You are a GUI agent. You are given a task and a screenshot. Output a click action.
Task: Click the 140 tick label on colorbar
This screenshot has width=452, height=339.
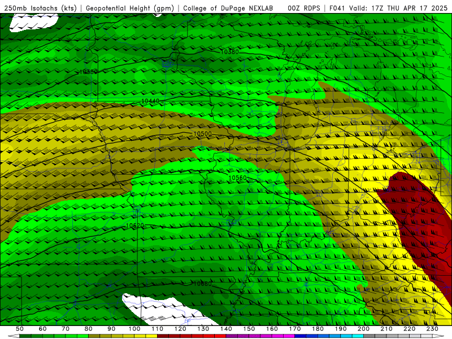pyautogui.click(x=226, y=329)
